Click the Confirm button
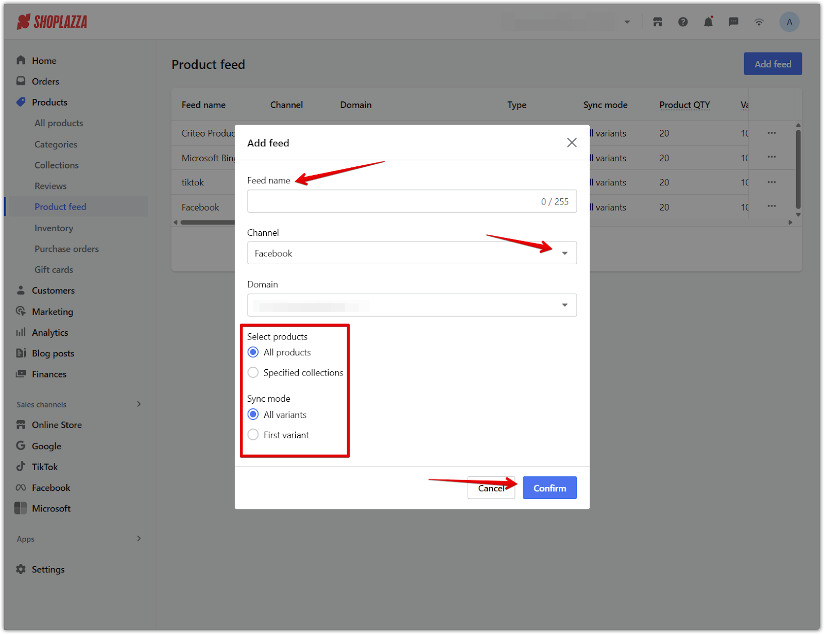 click(550, 488)
